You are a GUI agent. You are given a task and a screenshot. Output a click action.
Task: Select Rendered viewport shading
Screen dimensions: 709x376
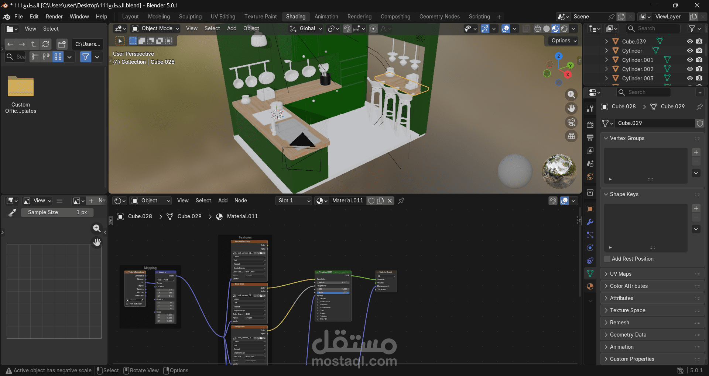(x=564, y=29)
